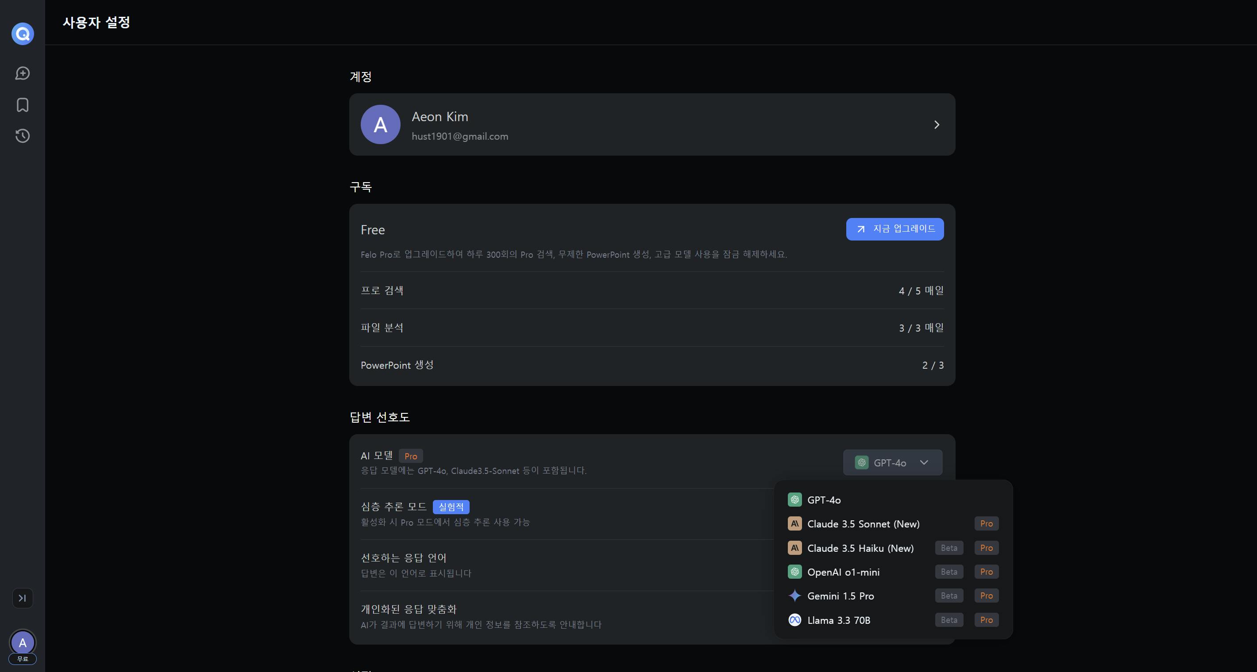Select Gemini 1.5 Pro from list
Image resolution: width=1257 pixels, height=672 pixels.
point(840,596)
